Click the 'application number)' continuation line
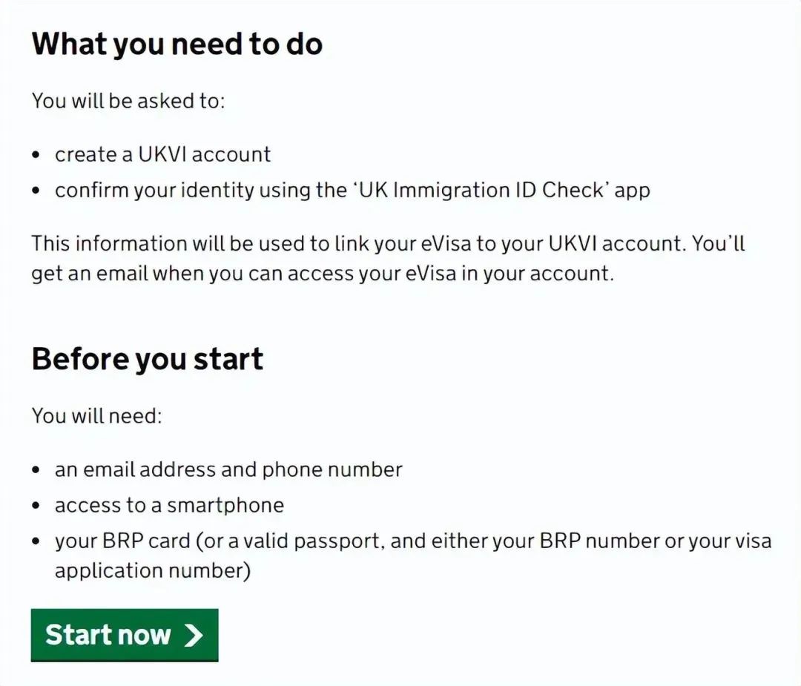This screenshot has height=686, width=801. pyautogui.click(x=153, y=570)
